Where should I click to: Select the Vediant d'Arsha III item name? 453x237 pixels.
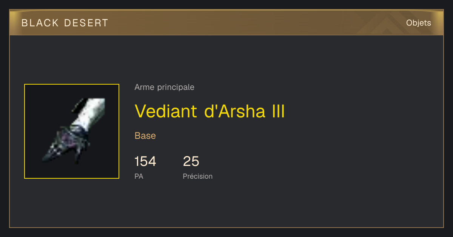pyautogui.click(x=210, y=111)
